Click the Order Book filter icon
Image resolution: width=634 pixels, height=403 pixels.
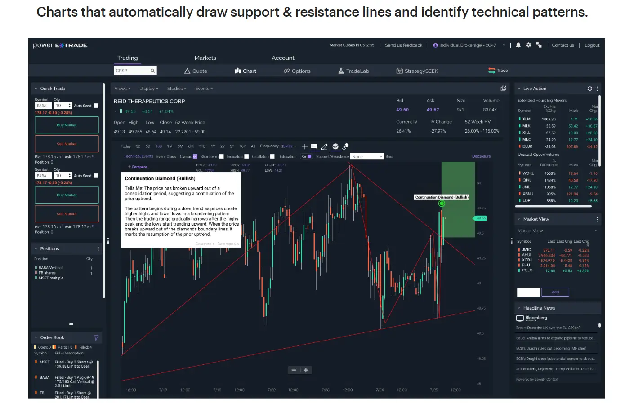click(96, 338)
